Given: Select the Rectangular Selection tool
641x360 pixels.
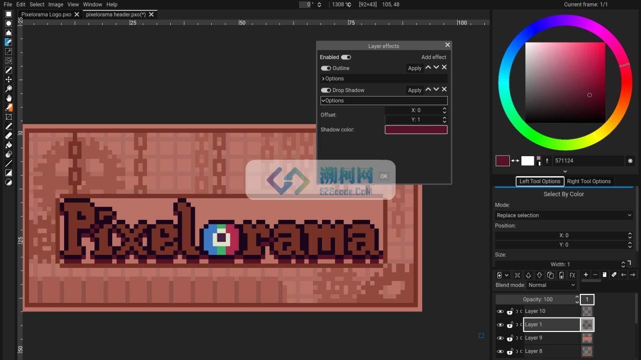Looking at the screenshot, I should [9, 14].
